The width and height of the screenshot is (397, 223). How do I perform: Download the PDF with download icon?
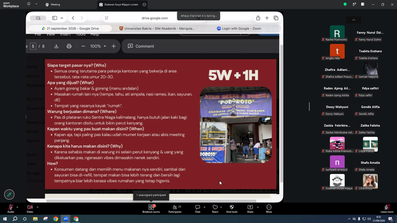(56, 46)
